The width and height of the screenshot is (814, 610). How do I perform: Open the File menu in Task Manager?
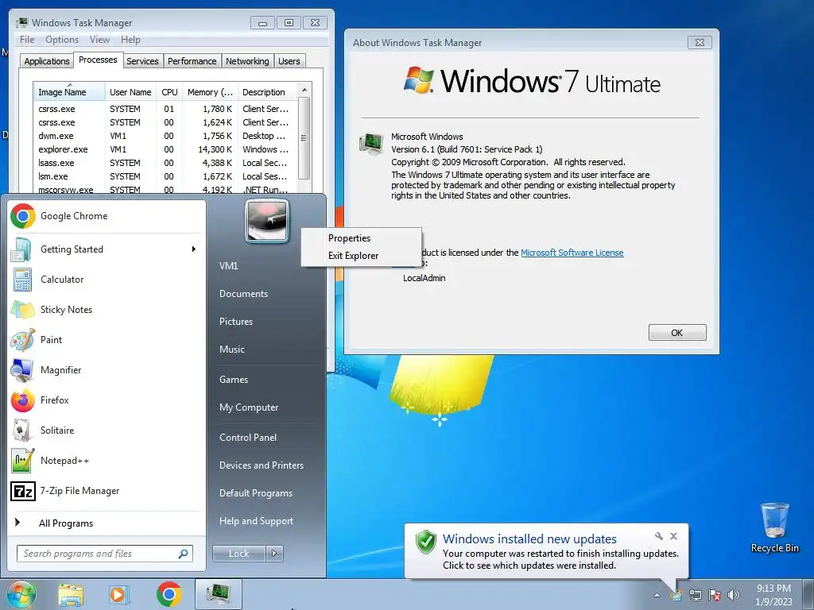coord(27,40)
